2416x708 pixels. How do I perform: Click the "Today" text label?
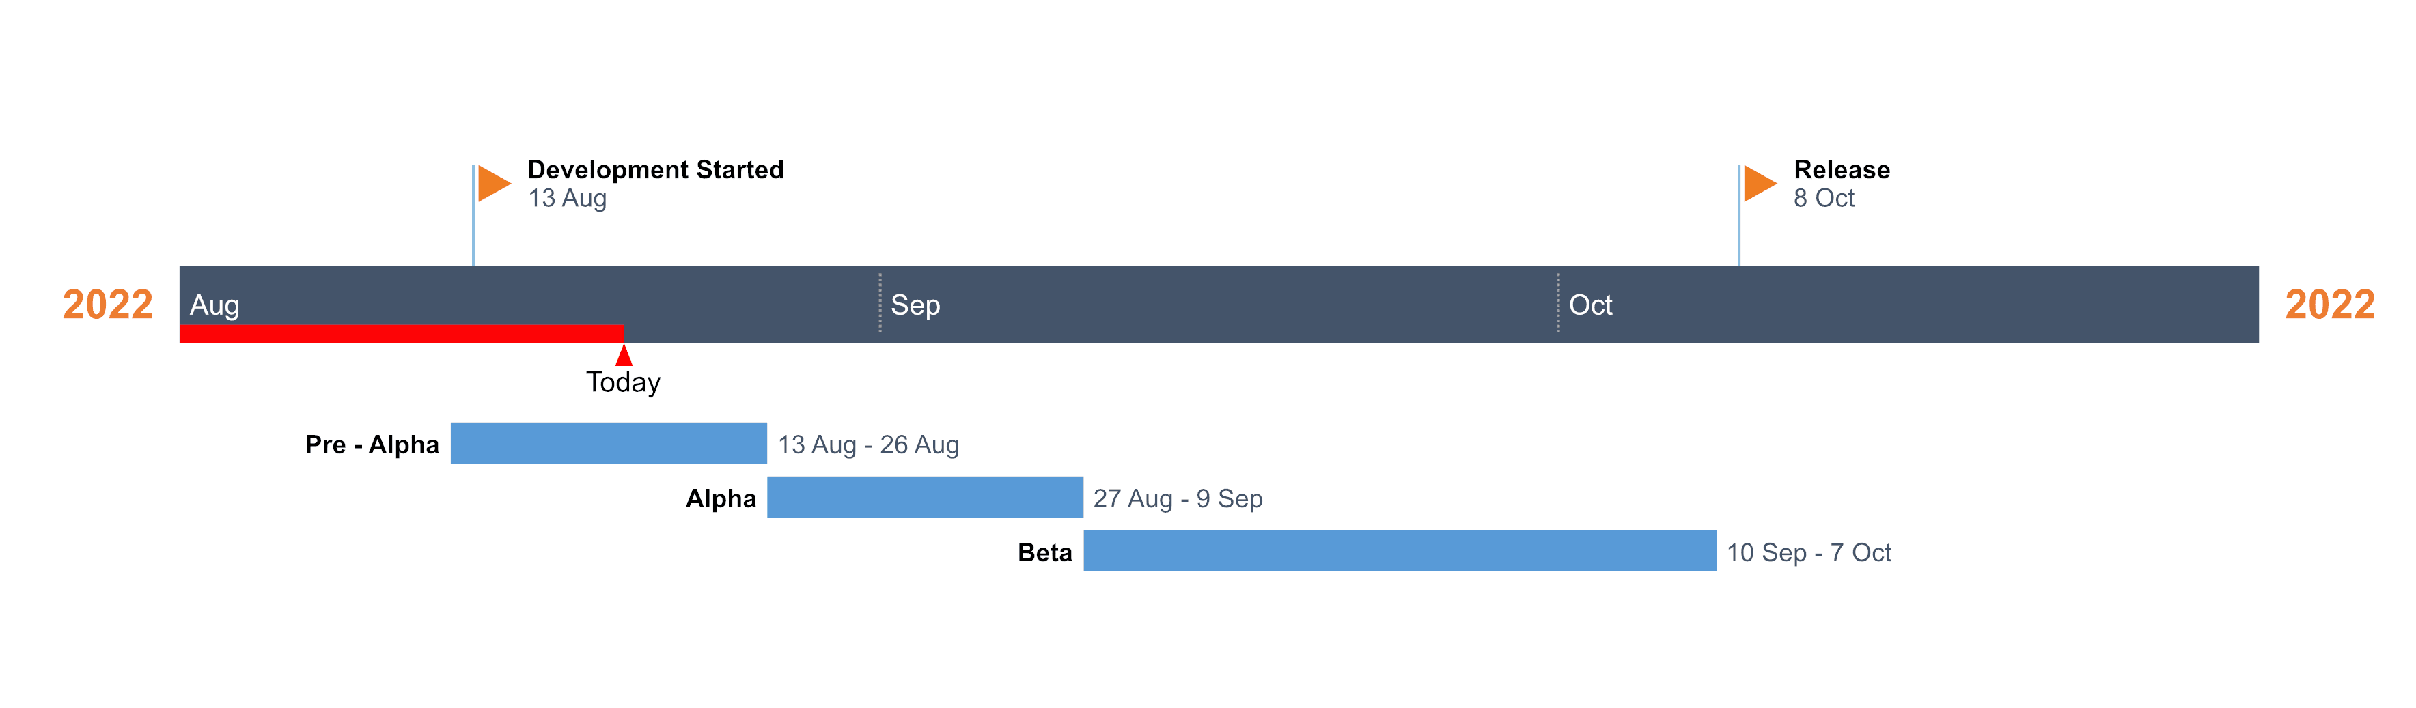[623, 382]
